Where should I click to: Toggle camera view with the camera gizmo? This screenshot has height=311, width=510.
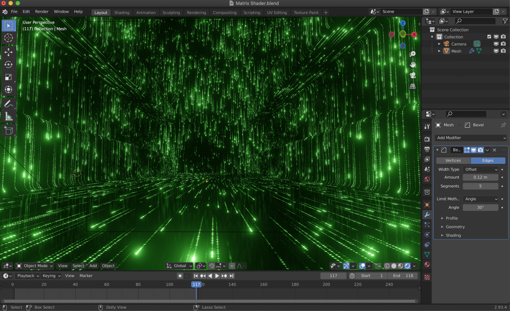pyautogui.click(x=412, y=75)
